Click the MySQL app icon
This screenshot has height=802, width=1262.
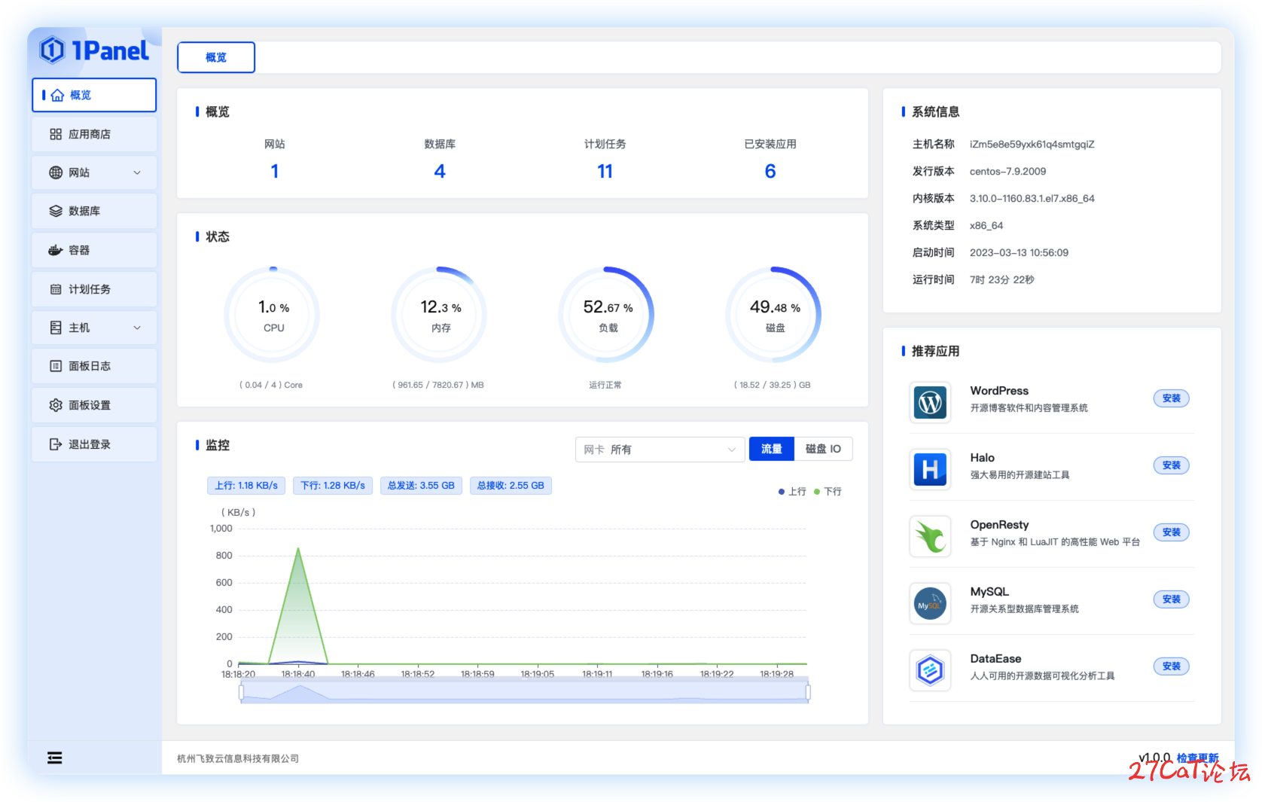(930, 604)
